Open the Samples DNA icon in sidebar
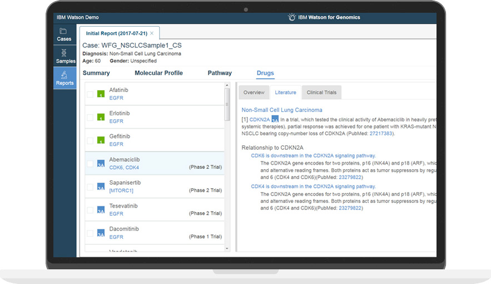The image size is (491, 284). [x=65, y=54]
